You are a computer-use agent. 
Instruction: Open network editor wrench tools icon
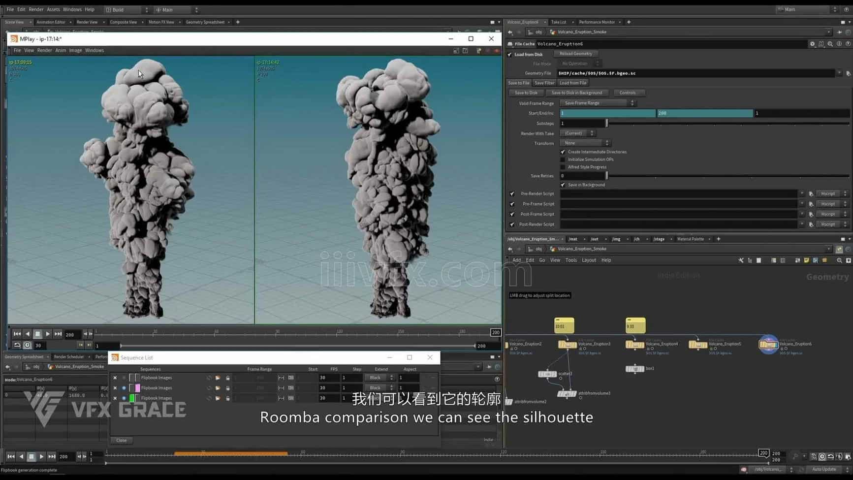click(x=741, y=260)
